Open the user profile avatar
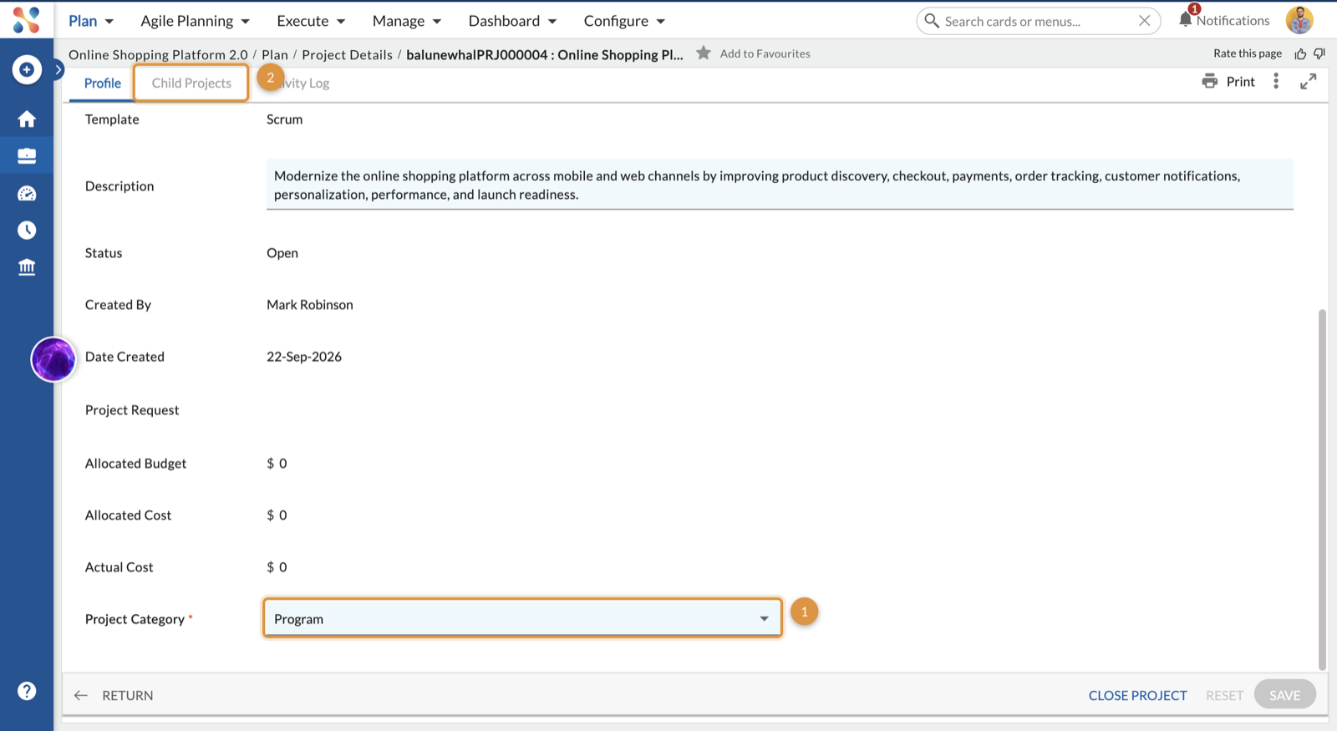The height and width of the screenshot is (731, 1337). (x=1299, y=20)
